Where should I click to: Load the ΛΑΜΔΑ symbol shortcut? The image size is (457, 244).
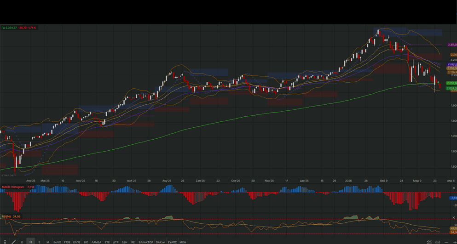click(x=97, y=242)
